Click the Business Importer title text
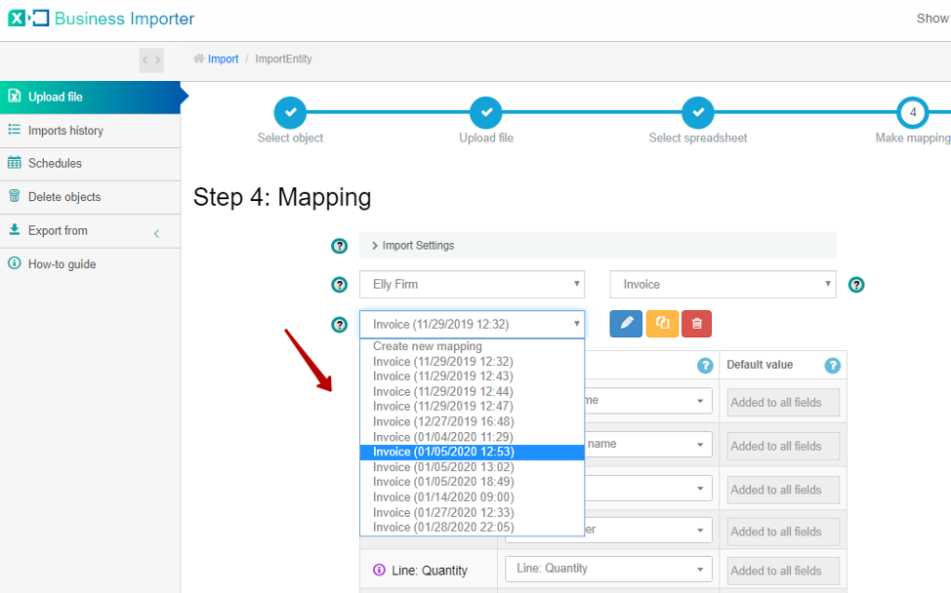Screen dimensions: 951x593 click(124, 19)
